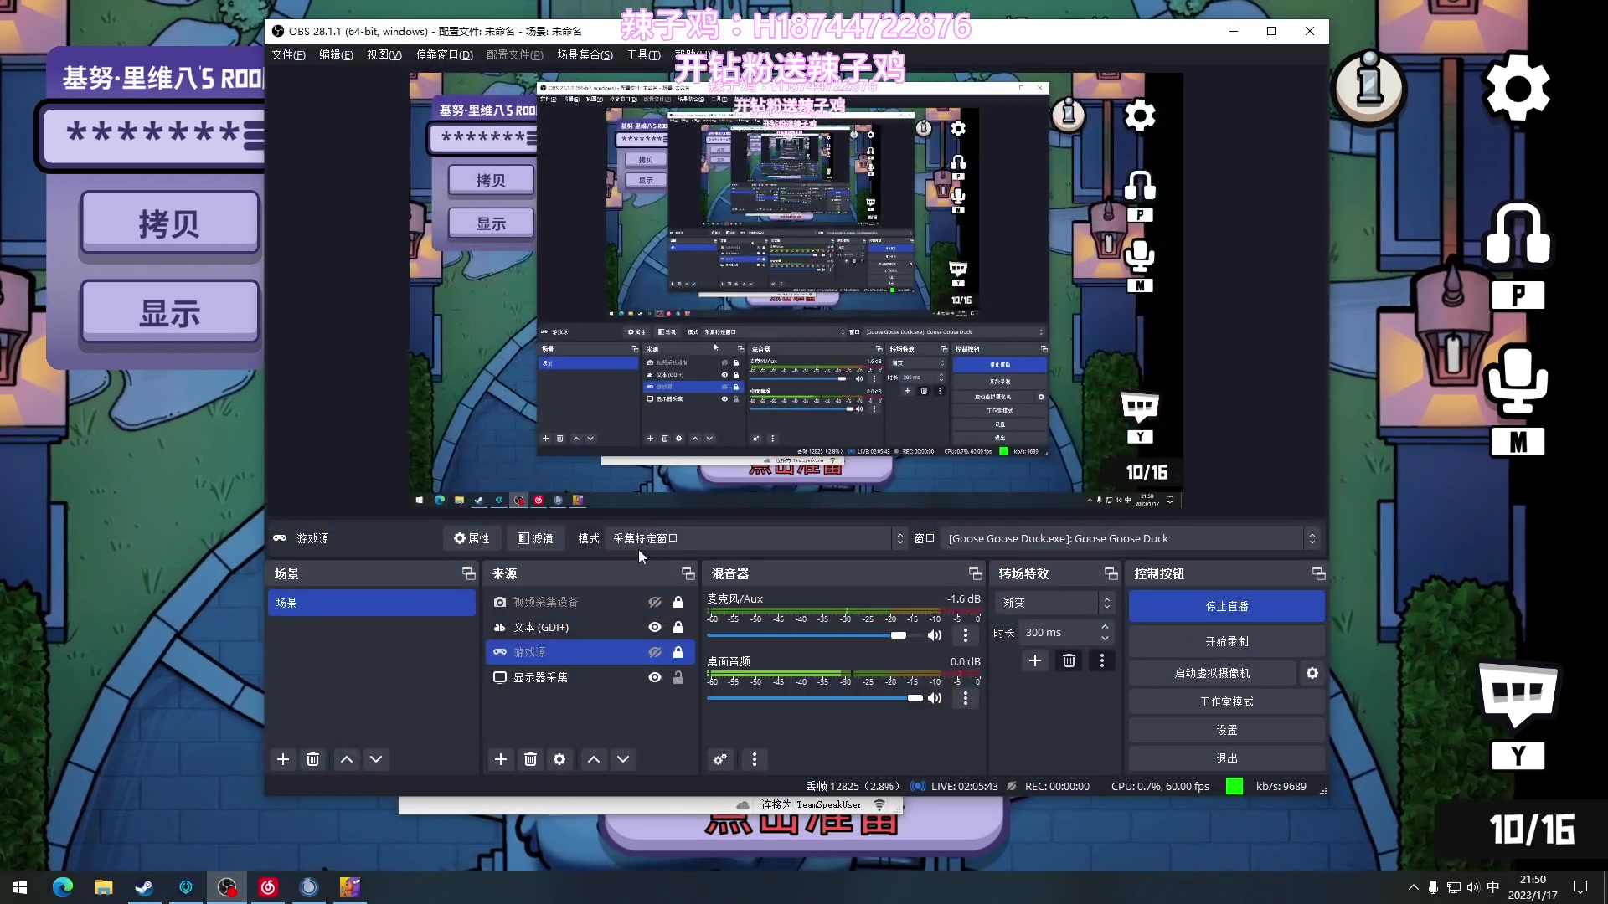Image resolution: width=1608 pixels, height=904 pixels.
Task: Pop out the 控制按钮 dock
Action: [x=1319, y=573]
